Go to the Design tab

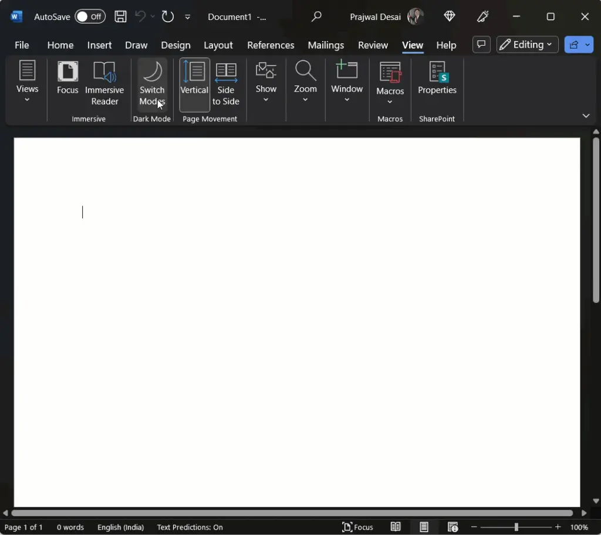tap(175, 45)
